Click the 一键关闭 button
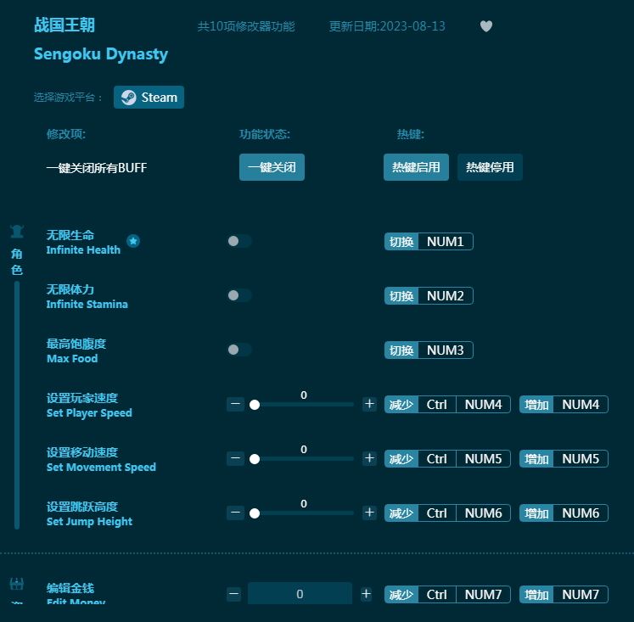Image resolution: width=634 pixels, height=622 pixels. point(272,167)
